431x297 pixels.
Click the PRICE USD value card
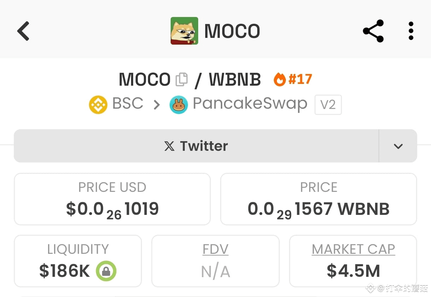pyautogui.click(x=112, y=199)
